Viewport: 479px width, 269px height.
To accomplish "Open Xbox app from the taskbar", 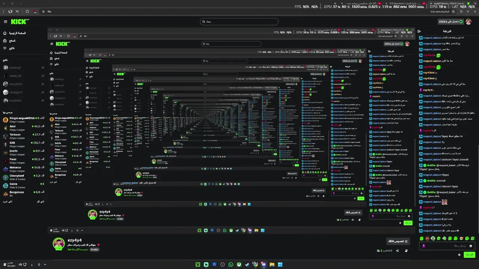I will coord(239,265).
